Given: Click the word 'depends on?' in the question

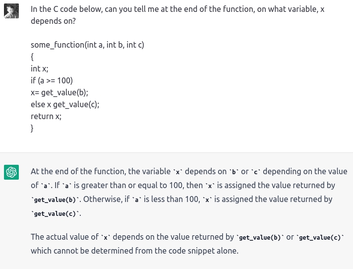Looking at the screenshot, I should (53, 21).
